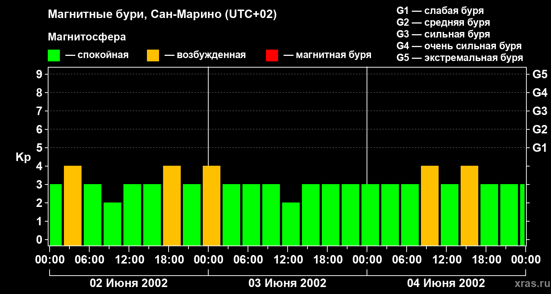Select the '04 Июня 2002' date label
Viewport: 551px width, 294px height.
coord(446,283)
